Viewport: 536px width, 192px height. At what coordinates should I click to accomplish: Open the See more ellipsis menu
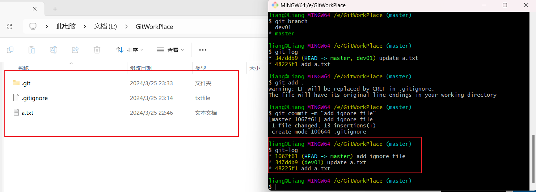point(203,50)
